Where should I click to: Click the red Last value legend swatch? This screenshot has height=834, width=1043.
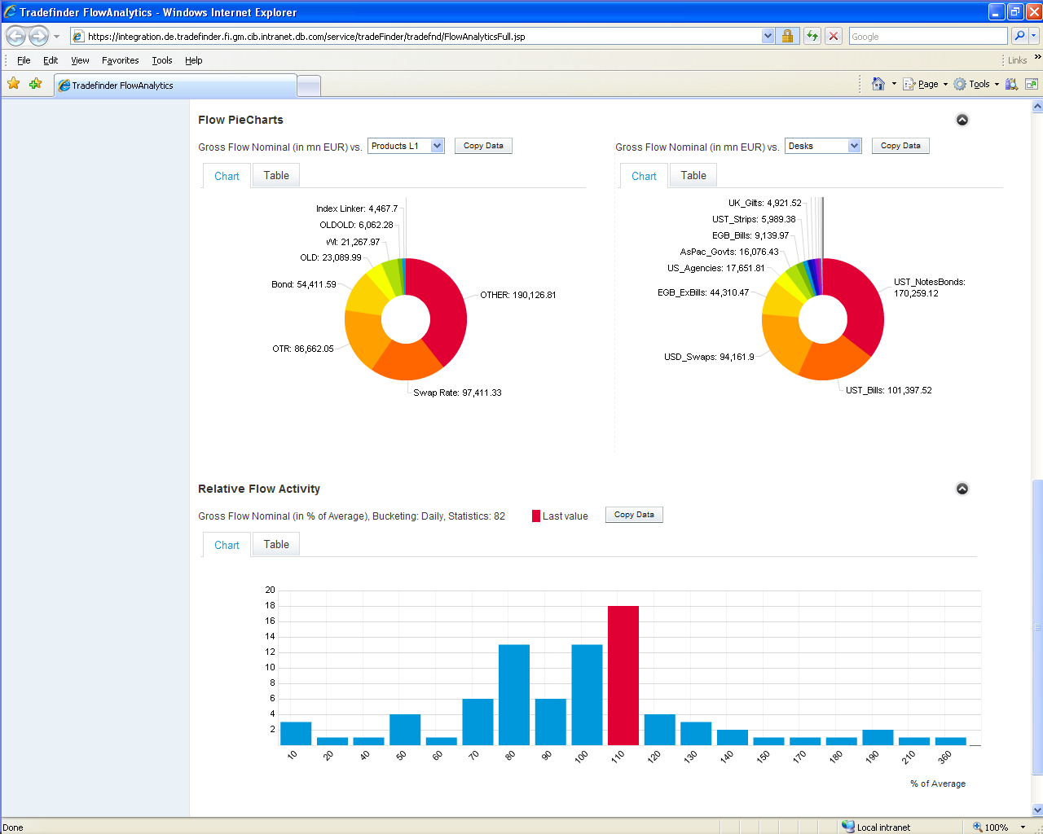click(536, 516)
